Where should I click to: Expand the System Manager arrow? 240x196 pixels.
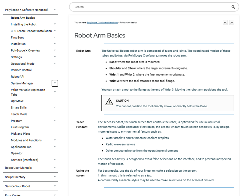coord(55,83)
